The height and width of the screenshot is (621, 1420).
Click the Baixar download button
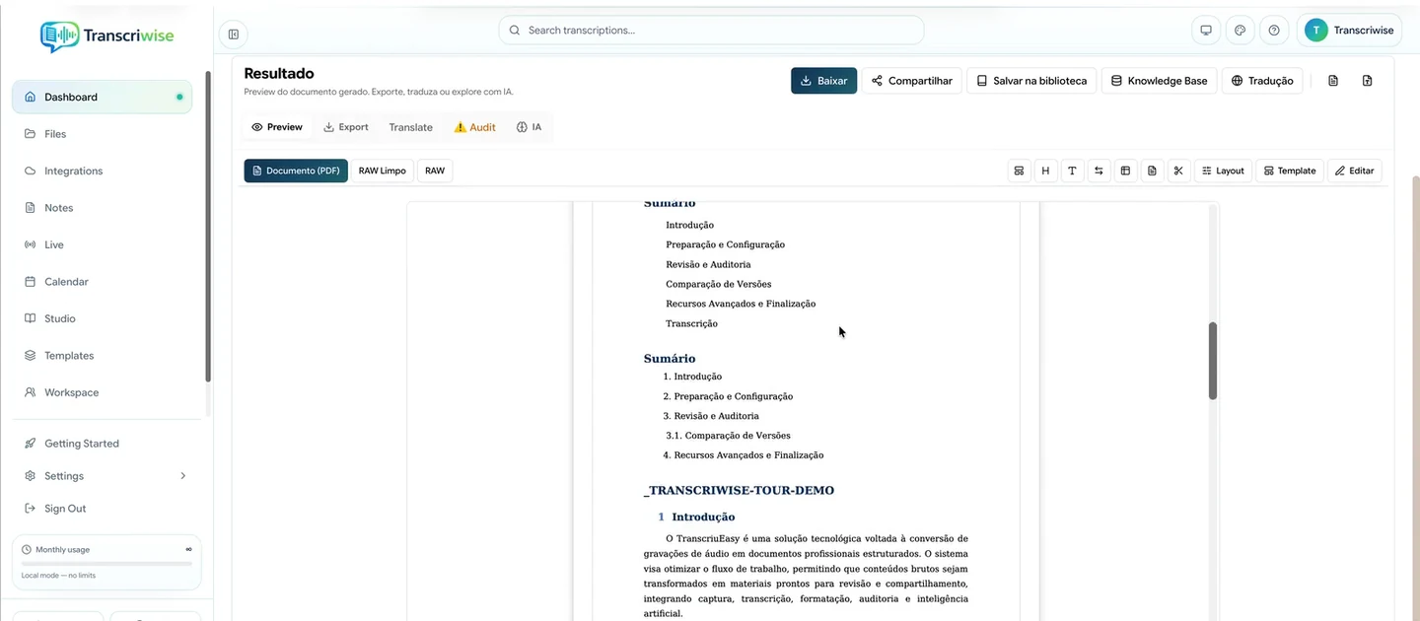tap(823, 81)
